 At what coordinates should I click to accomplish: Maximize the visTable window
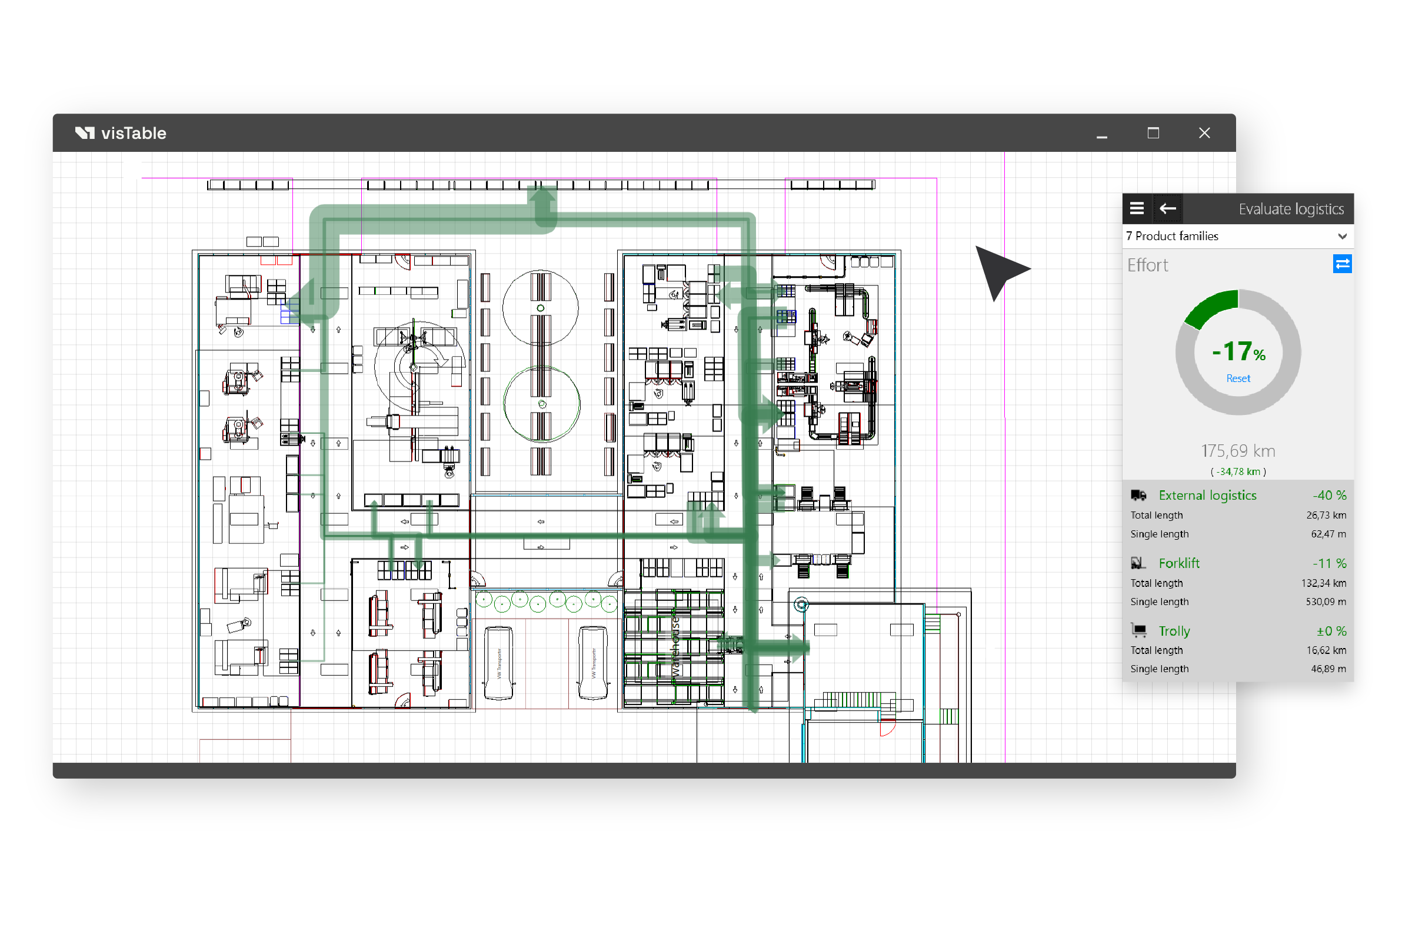point(1153,133)
